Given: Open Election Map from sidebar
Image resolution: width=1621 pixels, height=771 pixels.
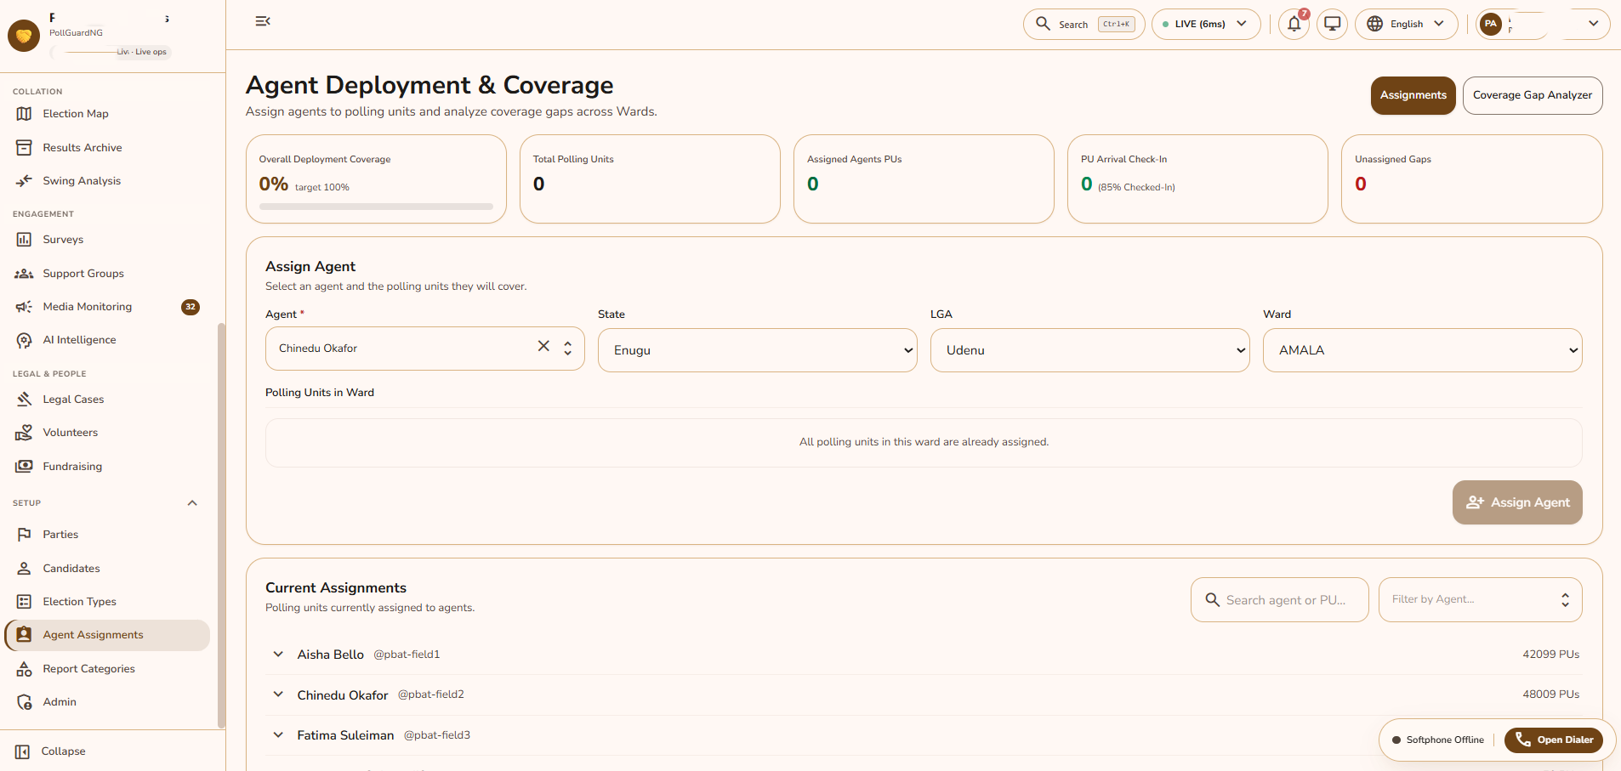Looking at the screenshot, I should point(107,114).
